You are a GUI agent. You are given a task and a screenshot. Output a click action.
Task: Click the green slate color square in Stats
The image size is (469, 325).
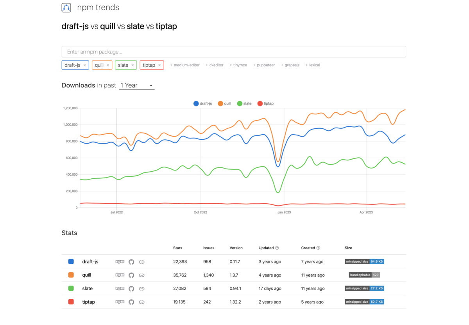point(71,288)
